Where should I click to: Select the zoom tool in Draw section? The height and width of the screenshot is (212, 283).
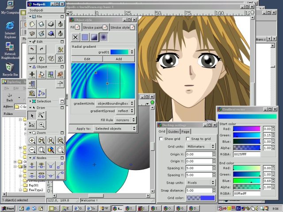click(x=42, y=125)
